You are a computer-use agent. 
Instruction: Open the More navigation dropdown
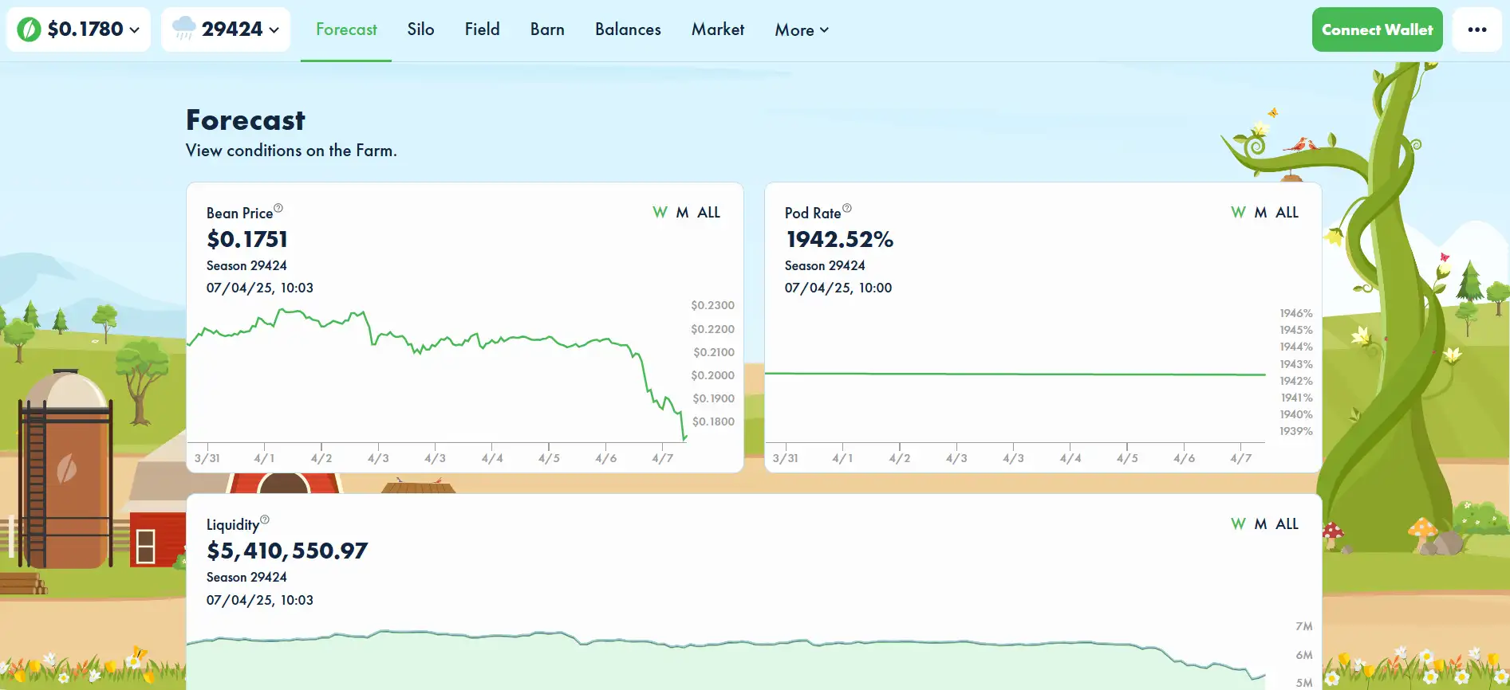801,30
